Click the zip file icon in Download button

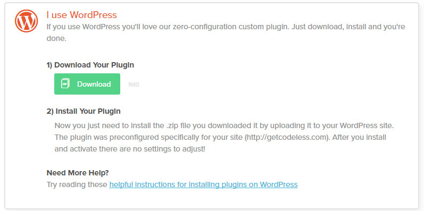pos(65,83)
